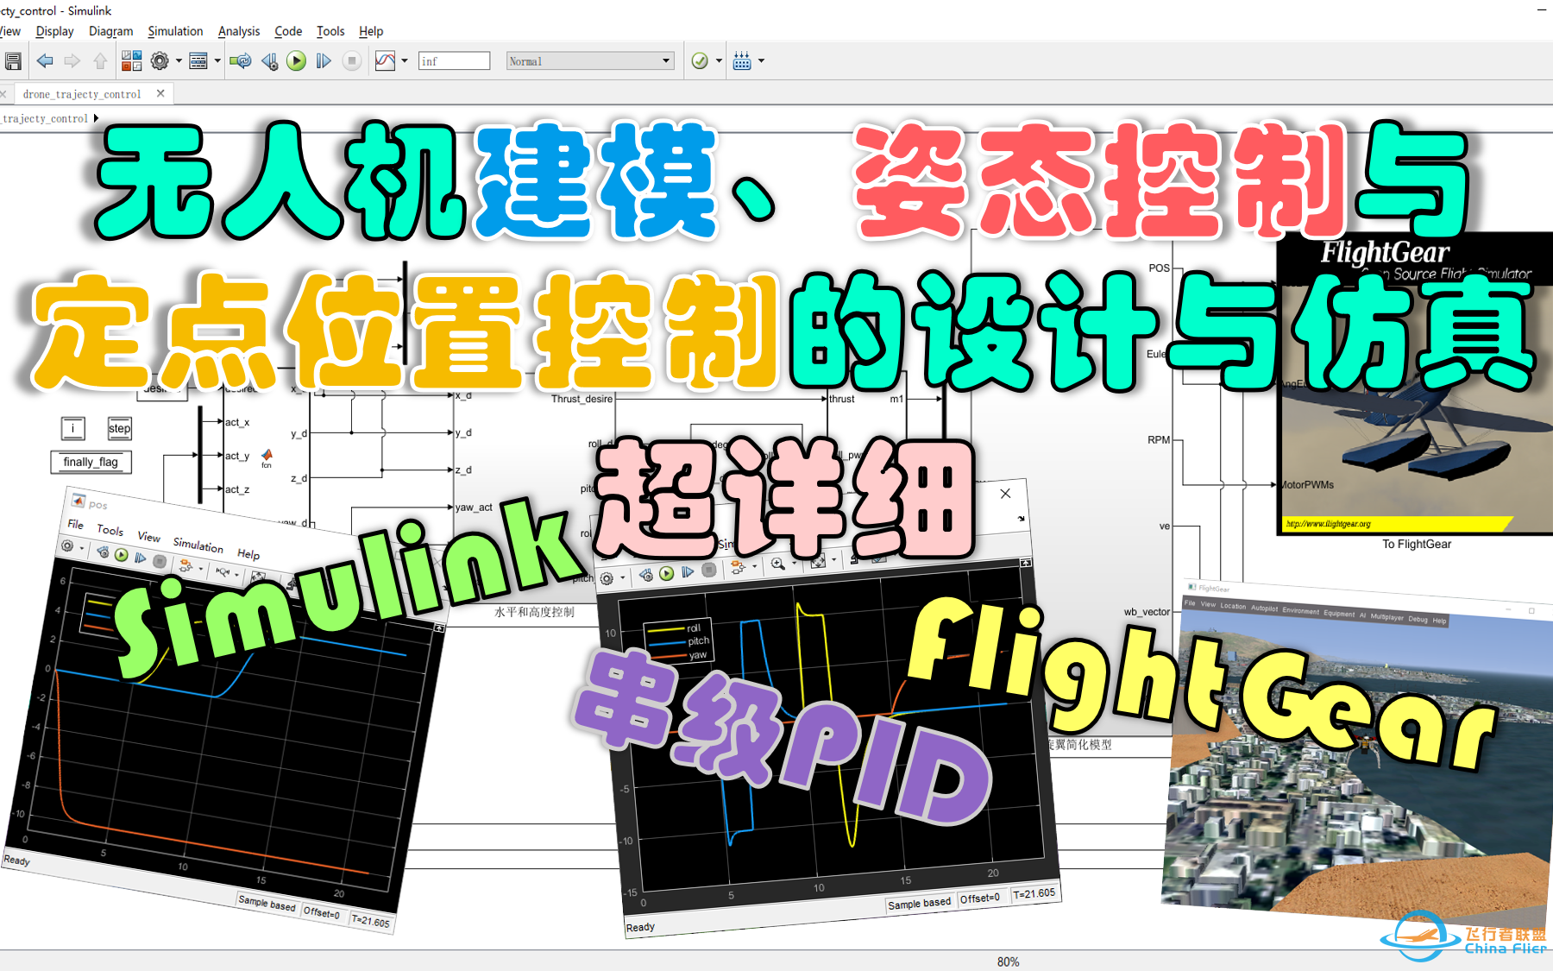The height and width of the screenshot is (971, 1553).
Task: Open Tools menu in pos scope
Action: point(110,530)
